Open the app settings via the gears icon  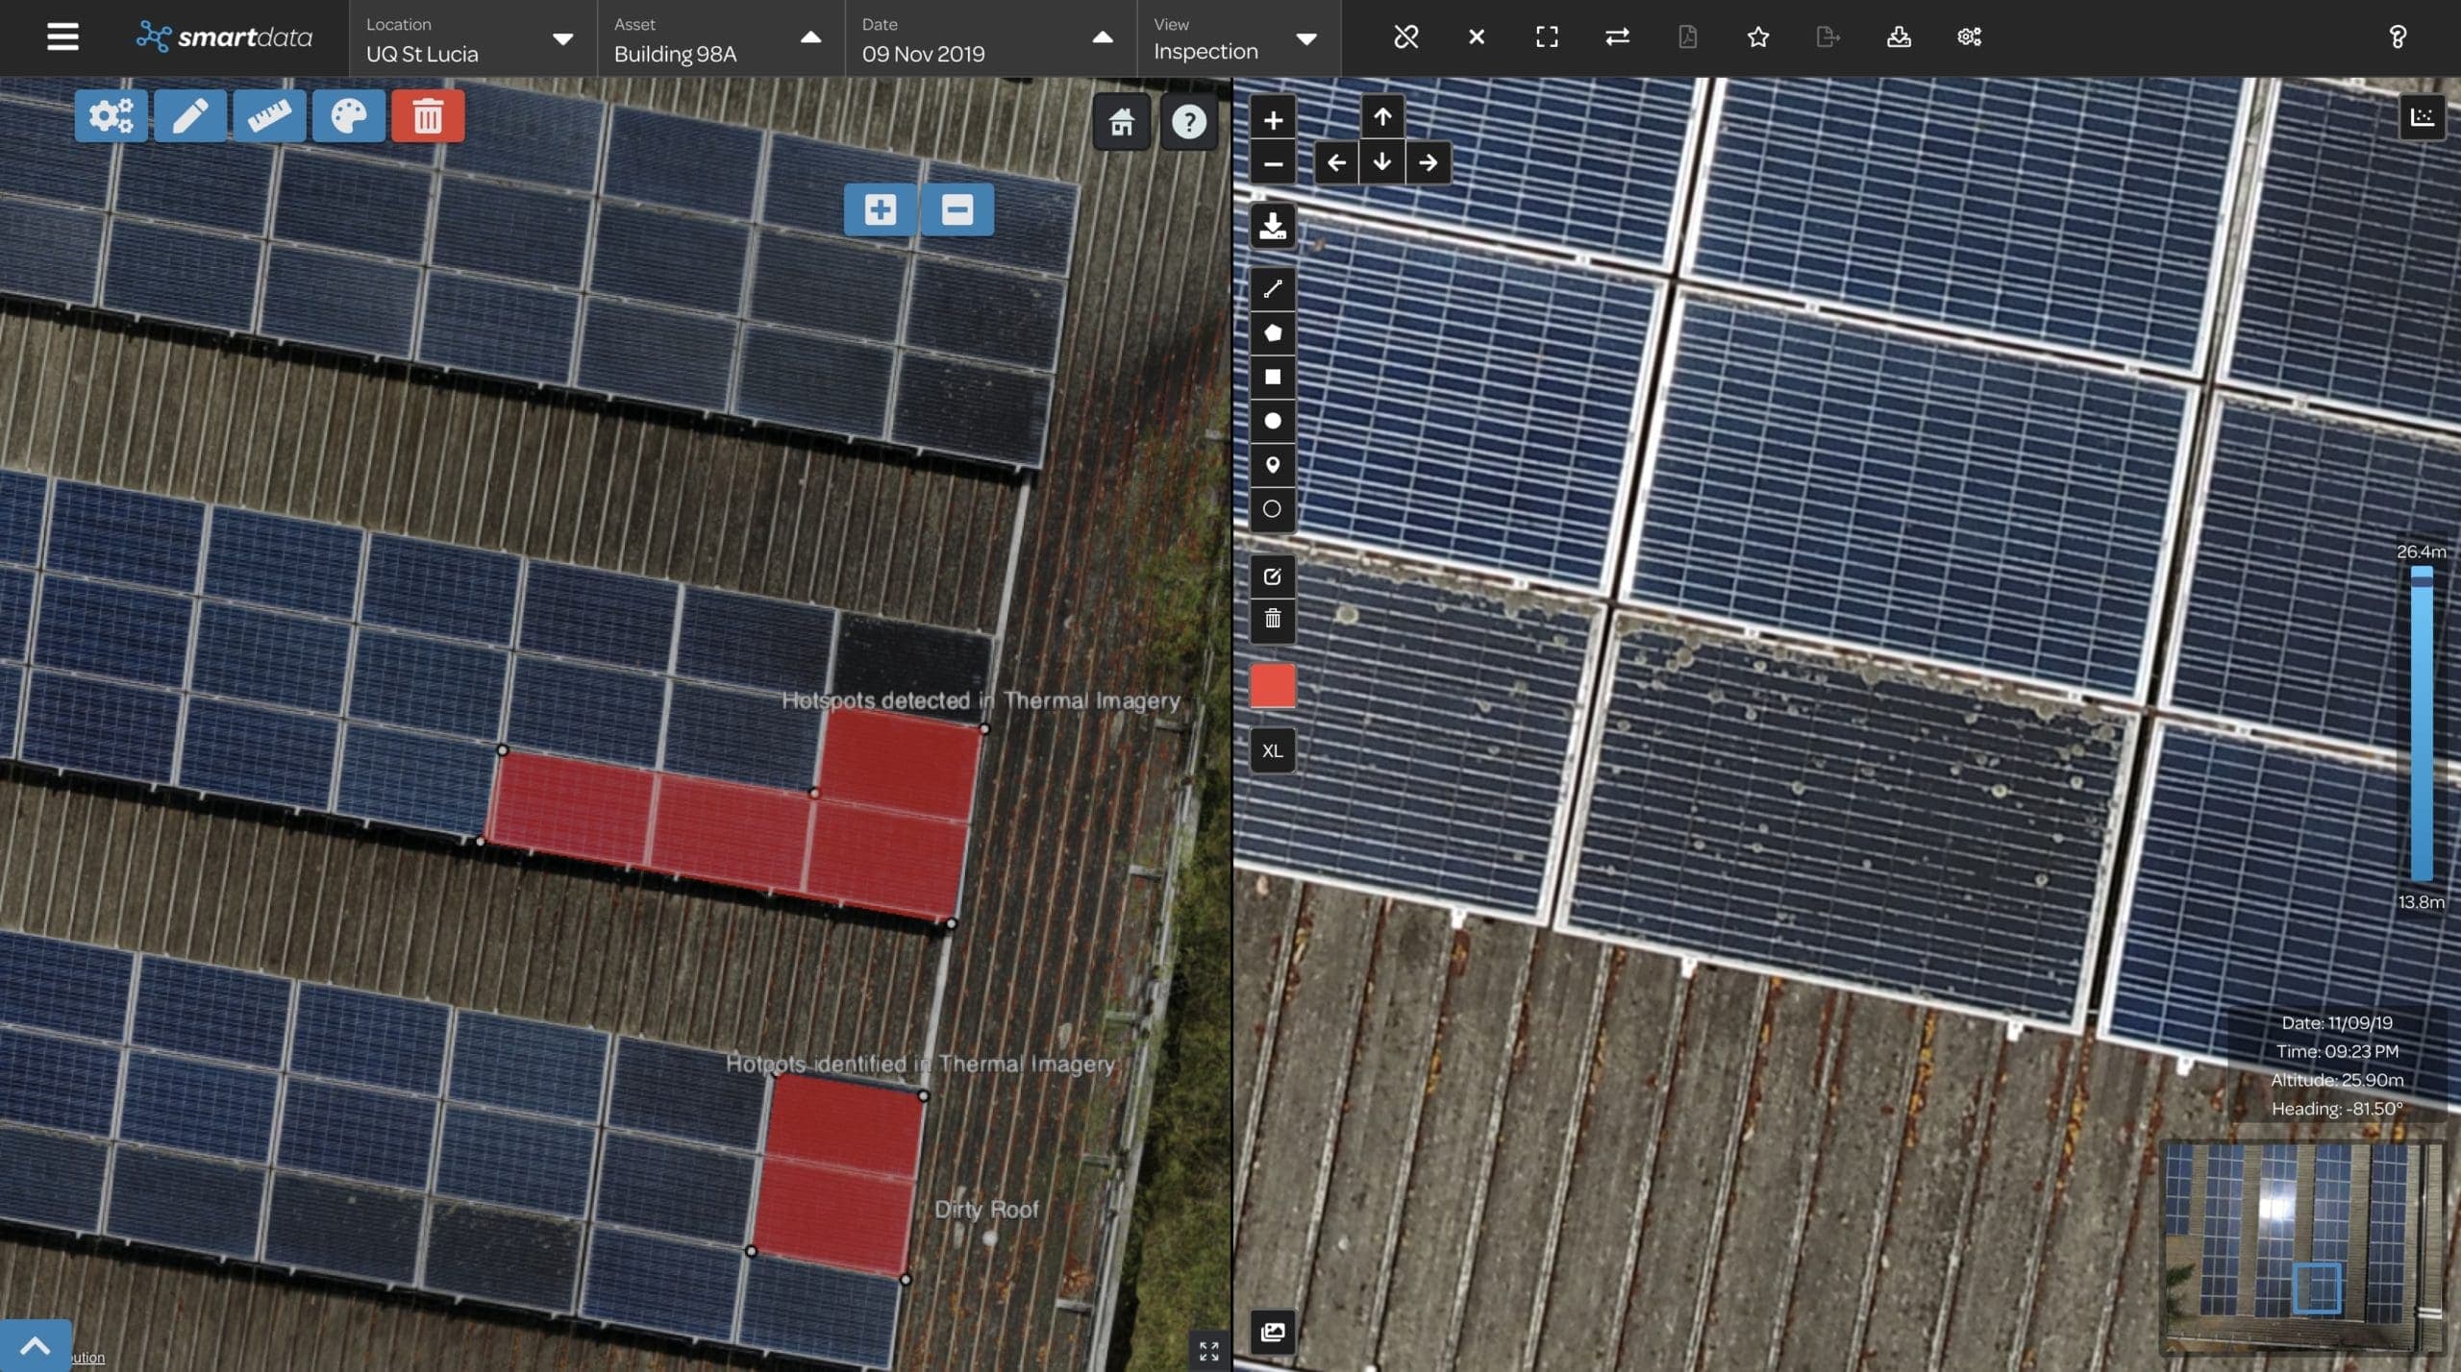click(1969, 37)
